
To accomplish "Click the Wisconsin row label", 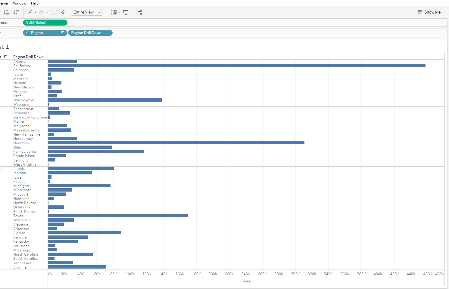I will (x=22, y=220).
